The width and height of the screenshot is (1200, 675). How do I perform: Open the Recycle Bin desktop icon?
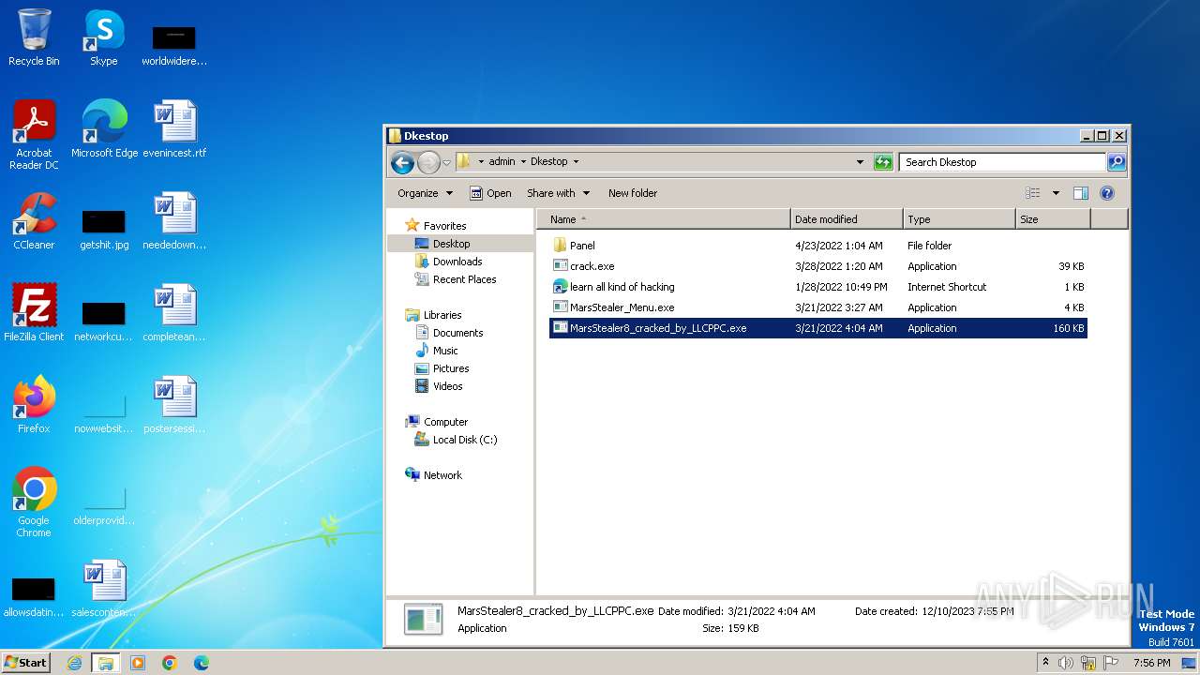34,37
